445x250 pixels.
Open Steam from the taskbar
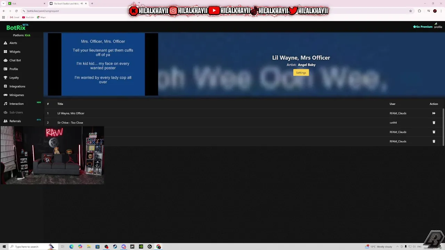pyautogui.click(x=115, y=247)
